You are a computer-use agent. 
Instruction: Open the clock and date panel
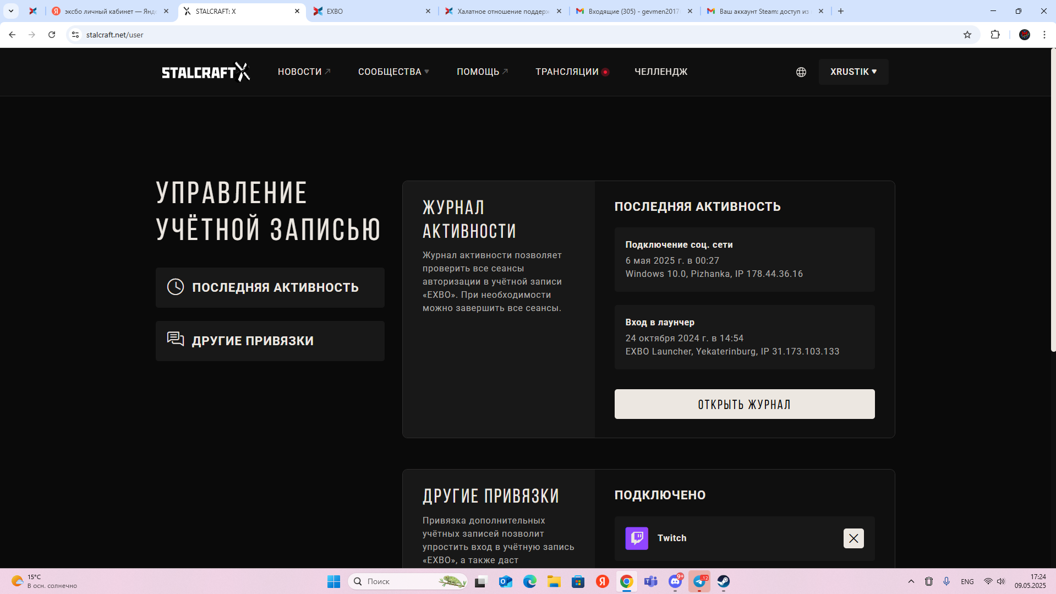point(1030,581)
